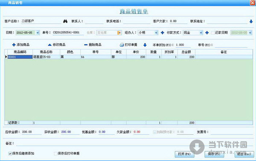256x161 pixels.
Task: Click the 商品编码 column header
Action: tap(20, 52)
